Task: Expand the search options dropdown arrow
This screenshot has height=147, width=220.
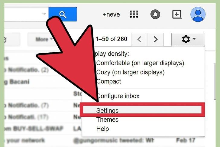Action: 44,14
